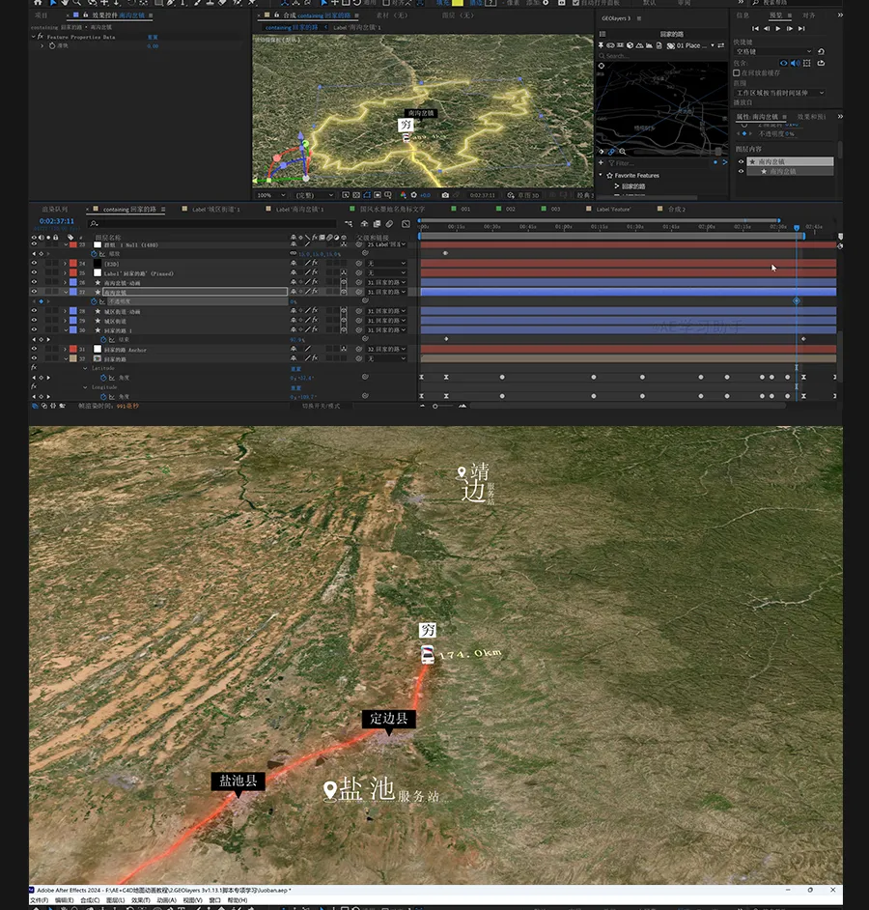Click the 切换开关/模式 button
869x910 pixels.
(x=321, y=406)
